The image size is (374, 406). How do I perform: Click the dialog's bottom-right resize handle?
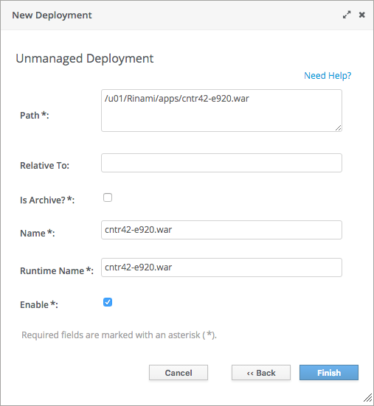click(x=368, y=397)
